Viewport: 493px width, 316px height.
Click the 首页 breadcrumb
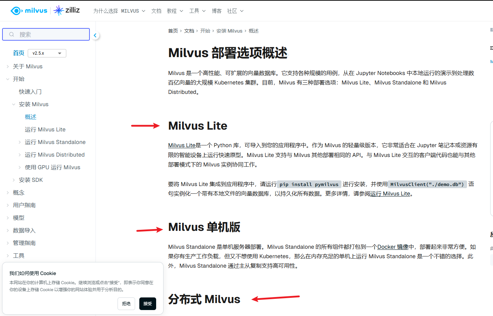point(173,31)
